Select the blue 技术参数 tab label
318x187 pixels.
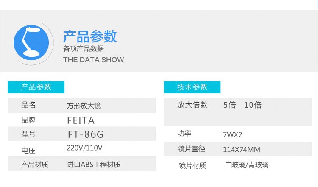(192, 87)
